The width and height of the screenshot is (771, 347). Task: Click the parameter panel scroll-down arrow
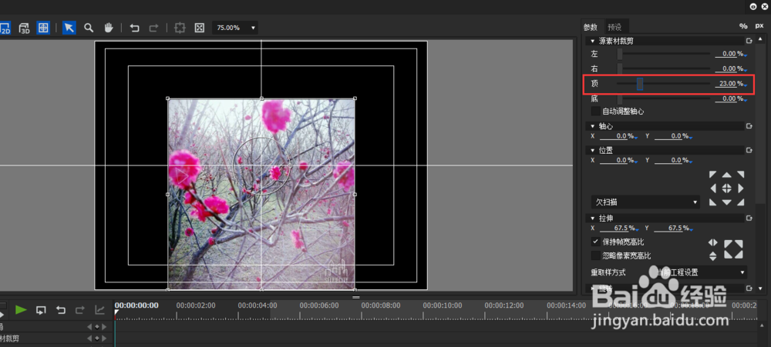pos(761,289)
